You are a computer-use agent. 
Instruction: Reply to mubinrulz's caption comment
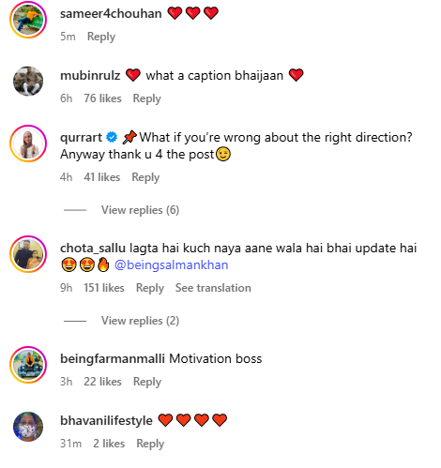tap(146, 98)
